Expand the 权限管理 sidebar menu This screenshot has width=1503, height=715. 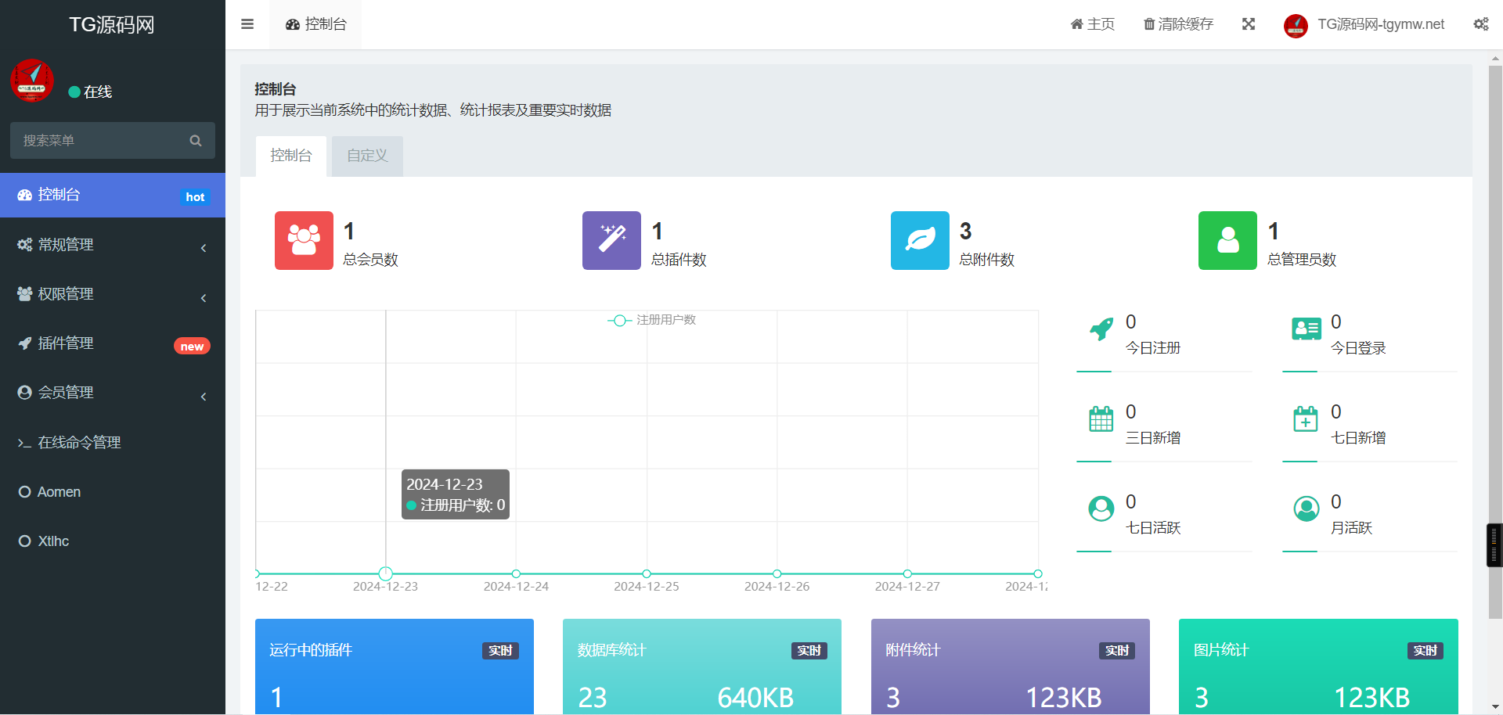click(x=113, y=294)
